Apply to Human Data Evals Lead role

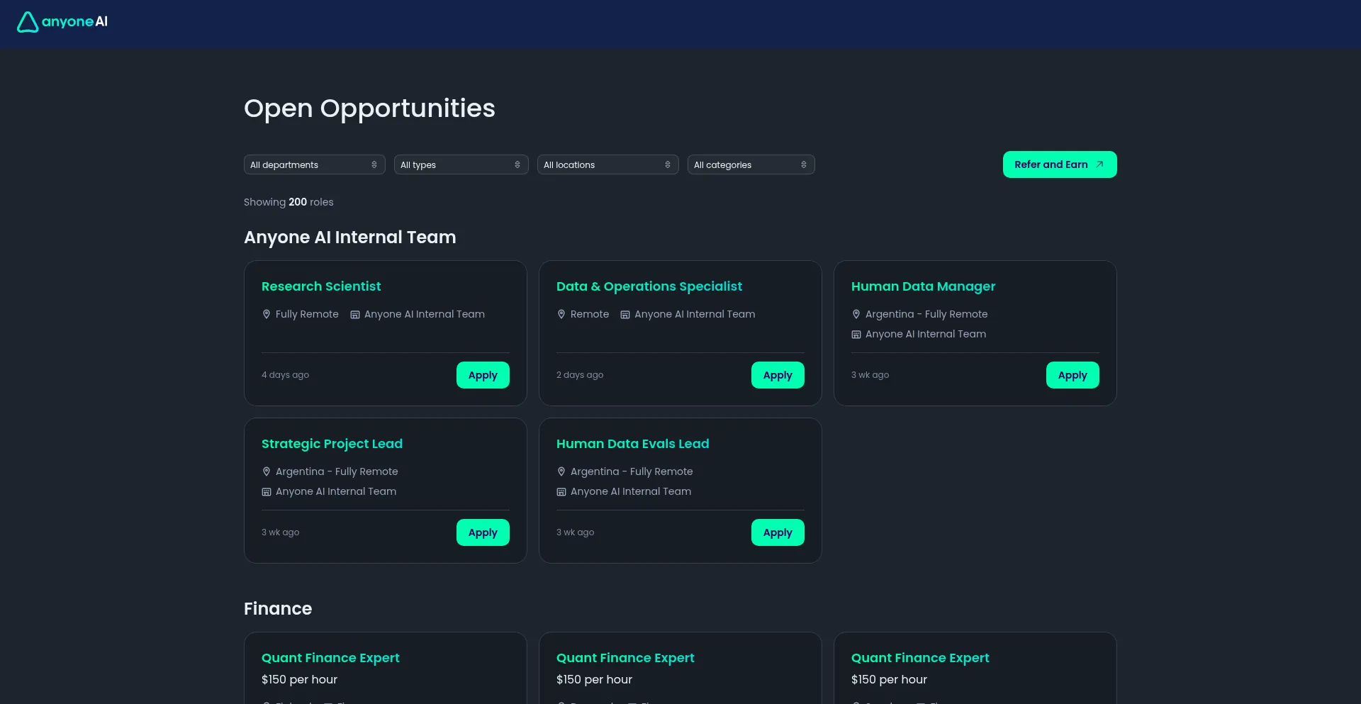[x=778, y=532]
